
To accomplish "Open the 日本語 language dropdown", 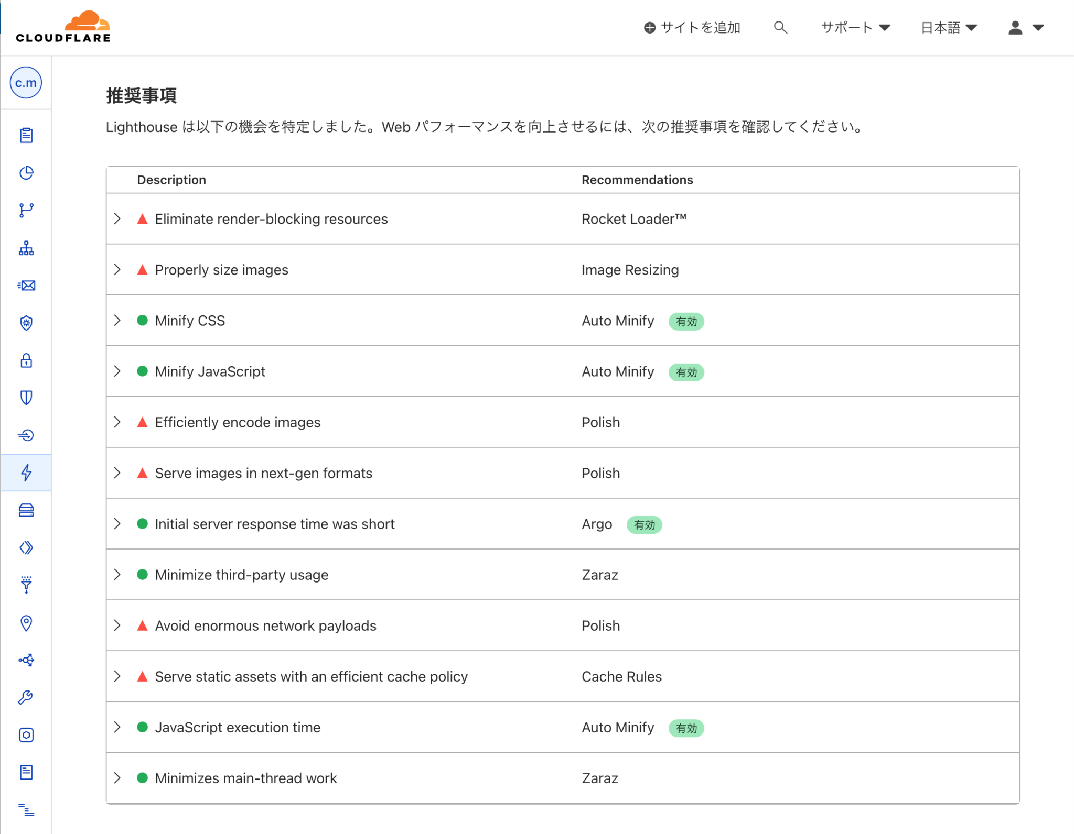I will click(948, 27).
